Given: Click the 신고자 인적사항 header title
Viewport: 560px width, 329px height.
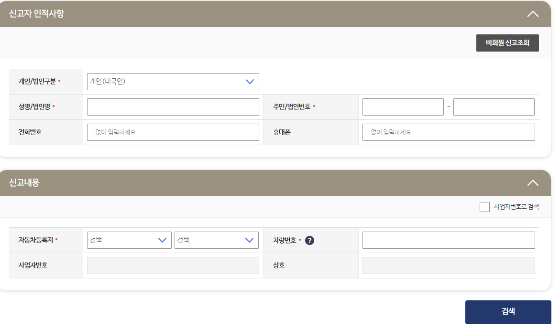Looking at the screenshot, I should (x=36, y=13).
